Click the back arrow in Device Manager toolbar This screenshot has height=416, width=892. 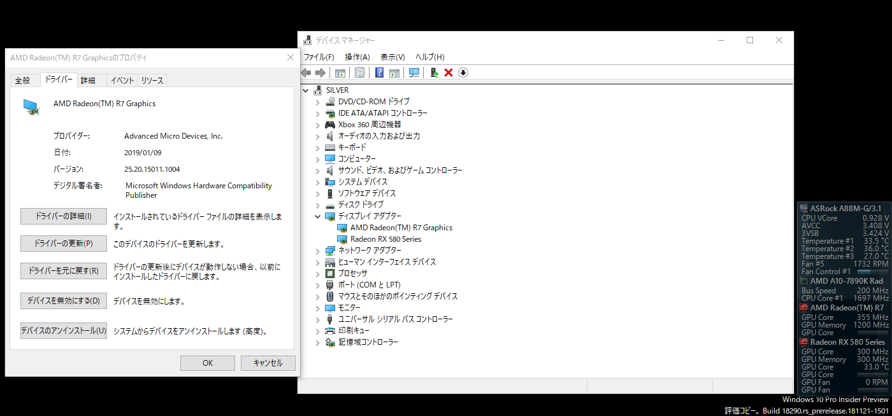(306, 73)
